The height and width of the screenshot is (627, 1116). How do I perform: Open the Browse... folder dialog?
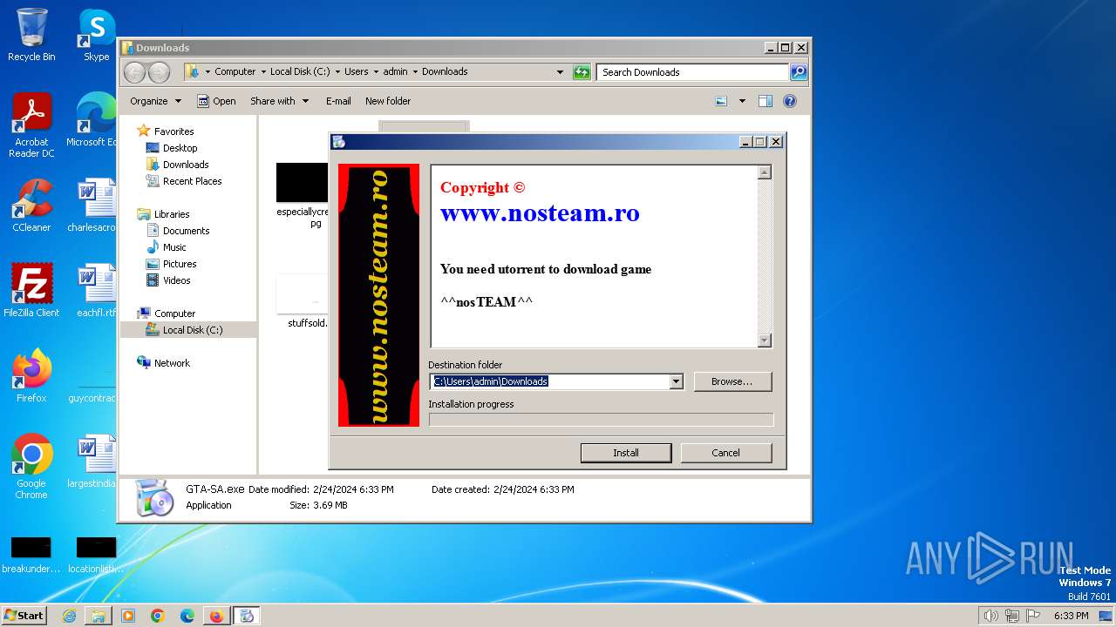point(732,381)
